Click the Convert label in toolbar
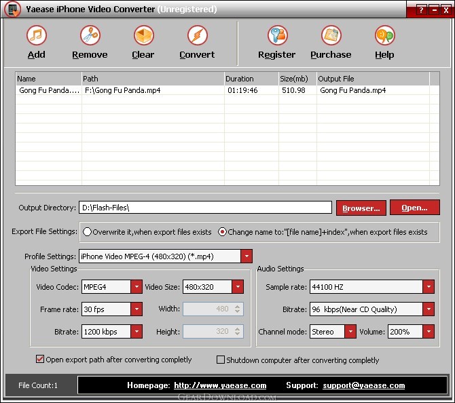The height and width of the screenshot is (403, 455). click(197, 54)
